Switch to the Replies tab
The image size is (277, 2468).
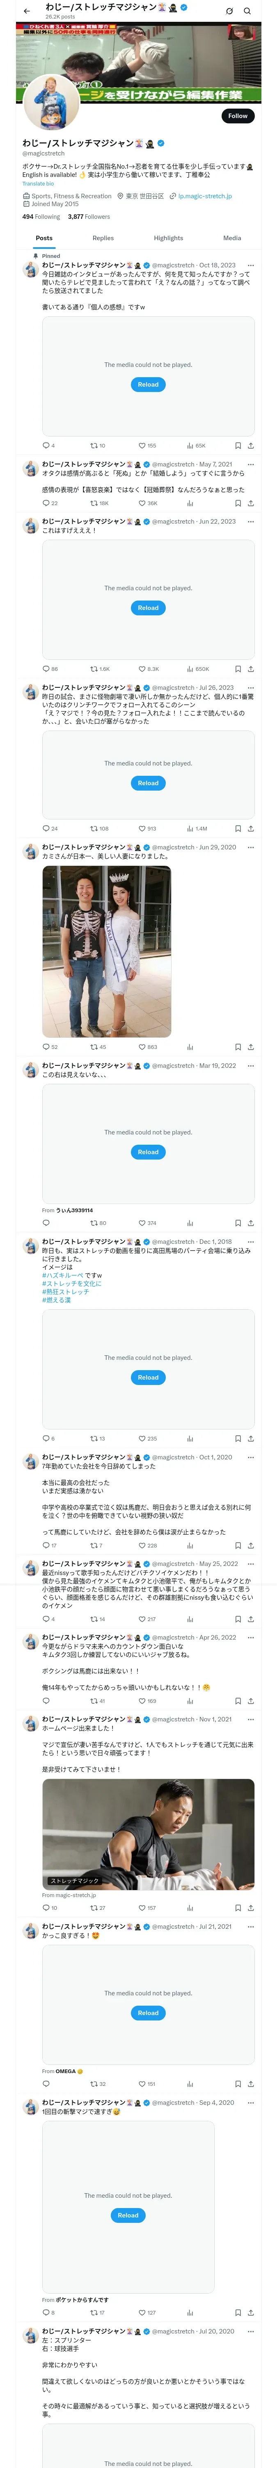(x=103, y=238)
